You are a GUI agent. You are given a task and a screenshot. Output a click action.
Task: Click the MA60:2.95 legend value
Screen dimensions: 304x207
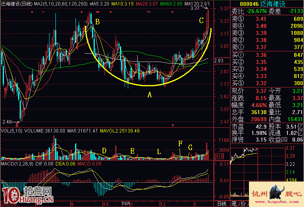(x=171, y=4)
